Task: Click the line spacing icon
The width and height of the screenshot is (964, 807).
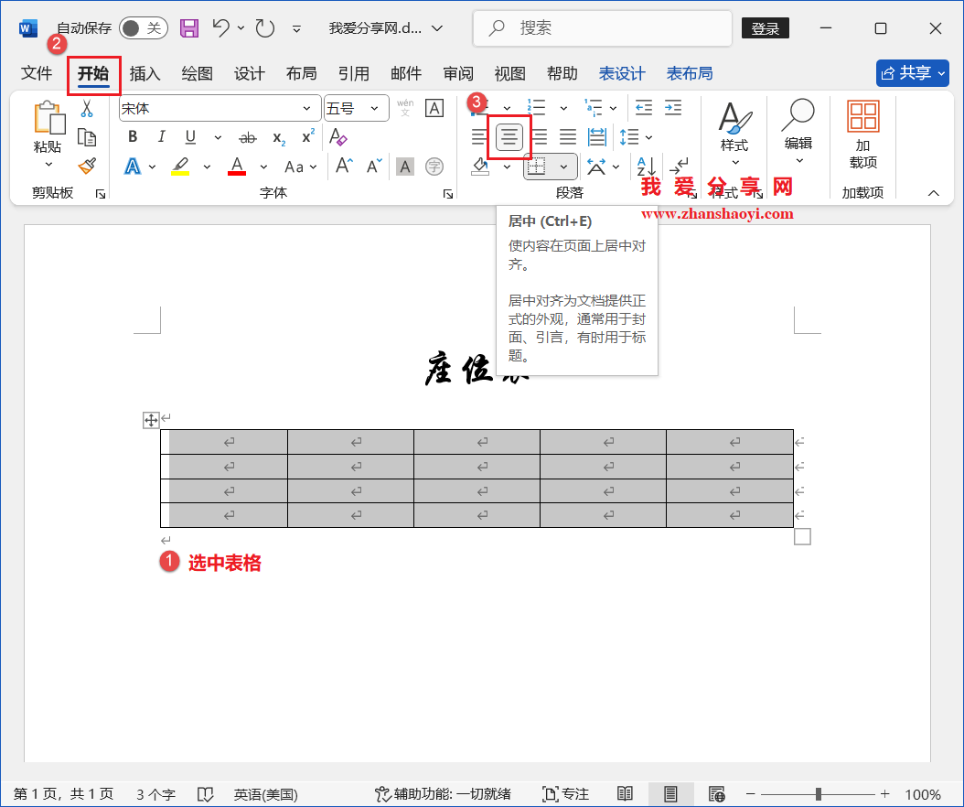Action: (629, 136)
